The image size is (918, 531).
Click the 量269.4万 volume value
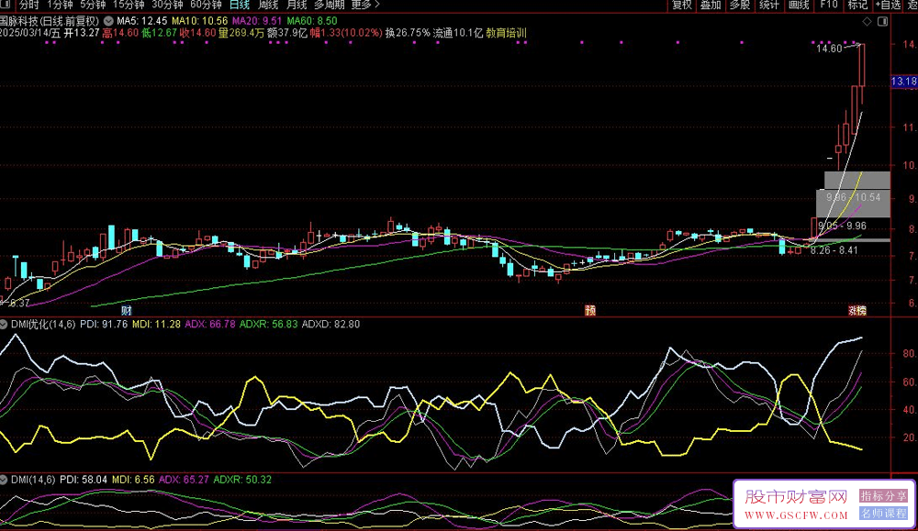pos(241,33)
